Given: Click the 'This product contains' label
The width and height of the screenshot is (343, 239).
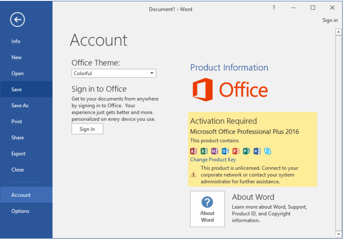Looking at the screenshot, I should coord(215,141).
